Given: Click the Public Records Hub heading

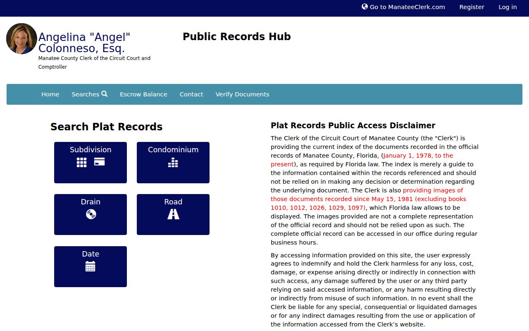Looking at the screenshot, I should 237,36.
